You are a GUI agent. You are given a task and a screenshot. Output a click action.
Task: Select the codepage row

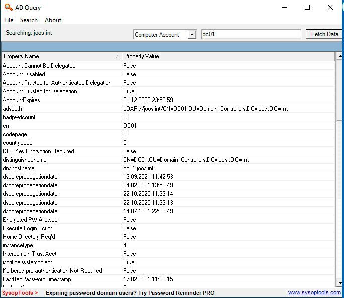click(168, 134)
